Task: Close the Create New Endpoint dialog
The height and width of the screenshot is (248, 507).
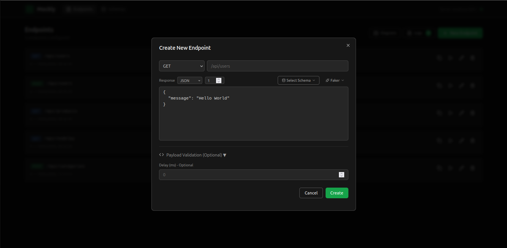Action: [348, 46]
